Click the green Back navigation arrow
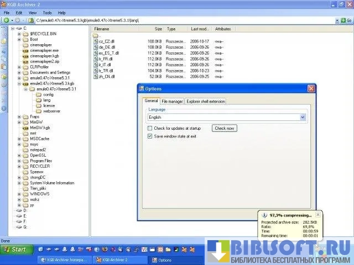354x265 pixels. [x=6, y=20]
